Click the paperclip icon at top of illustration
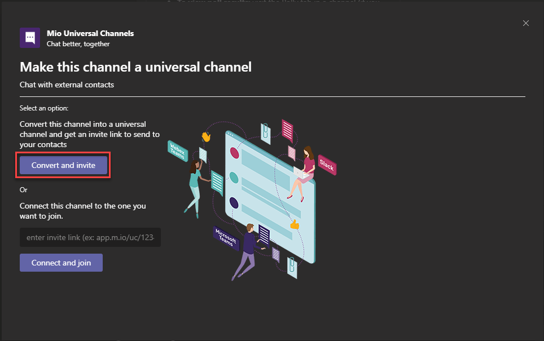Screen dimensions: 544x341 (265, 131)
